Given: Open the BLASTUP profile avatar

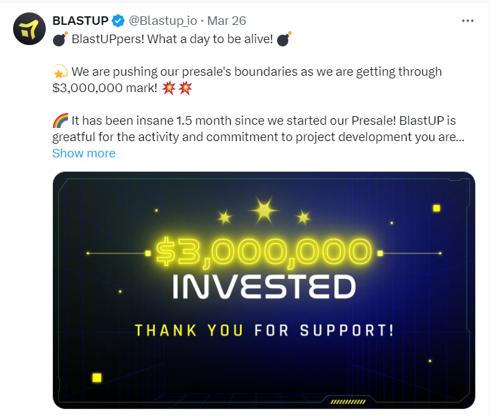Looking at the screenshot, I should (x=28, y=28).
